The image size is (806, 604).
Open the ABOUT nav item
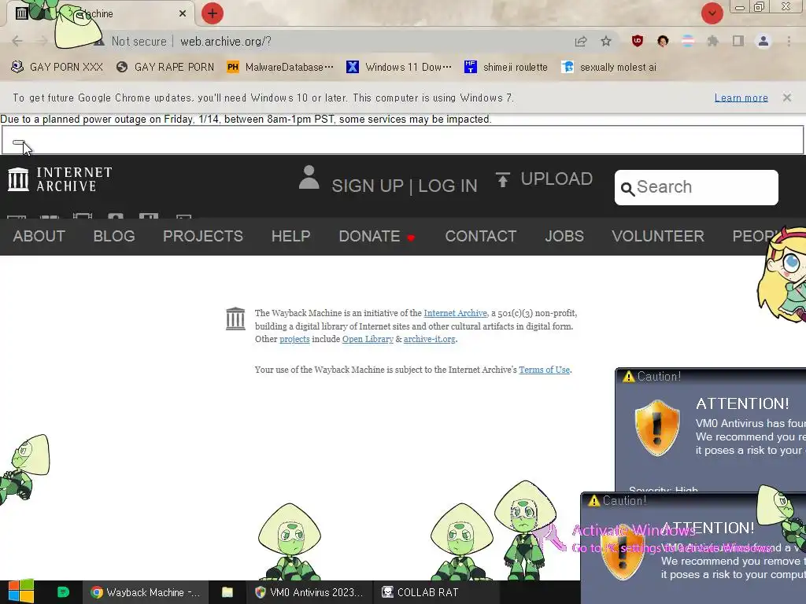tap(39, 236)
